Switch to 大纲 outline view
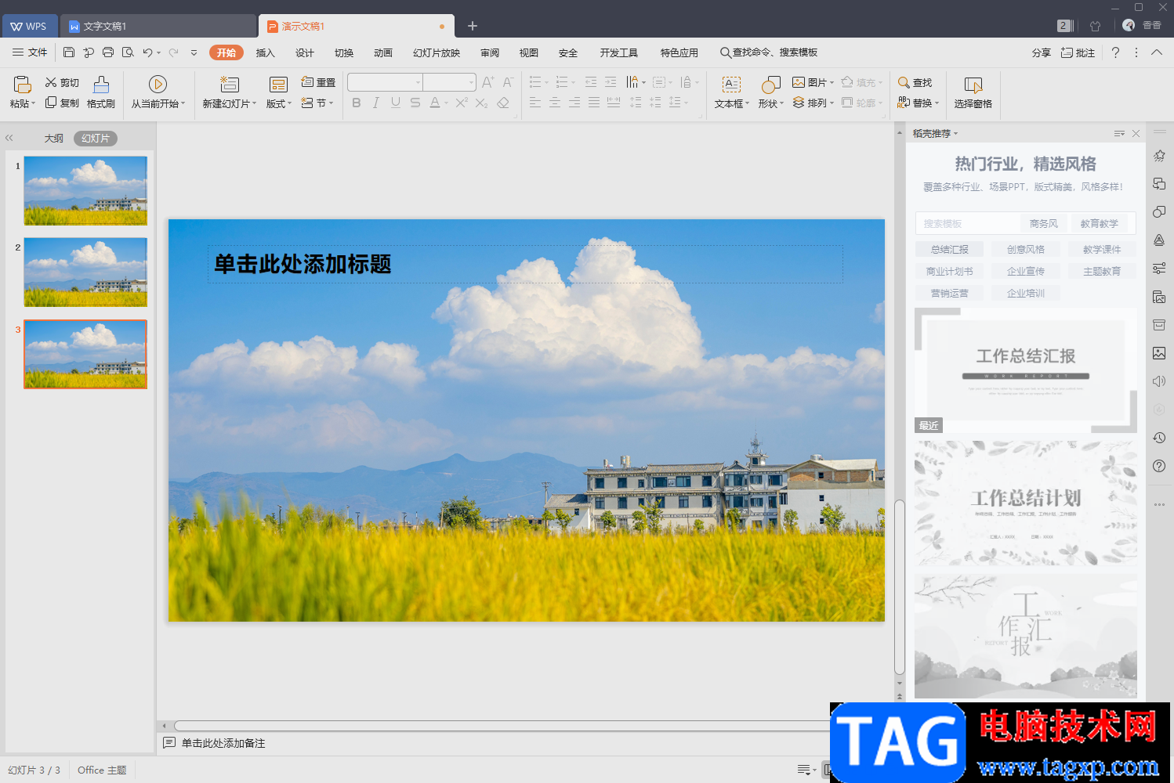 pos(54,139)
